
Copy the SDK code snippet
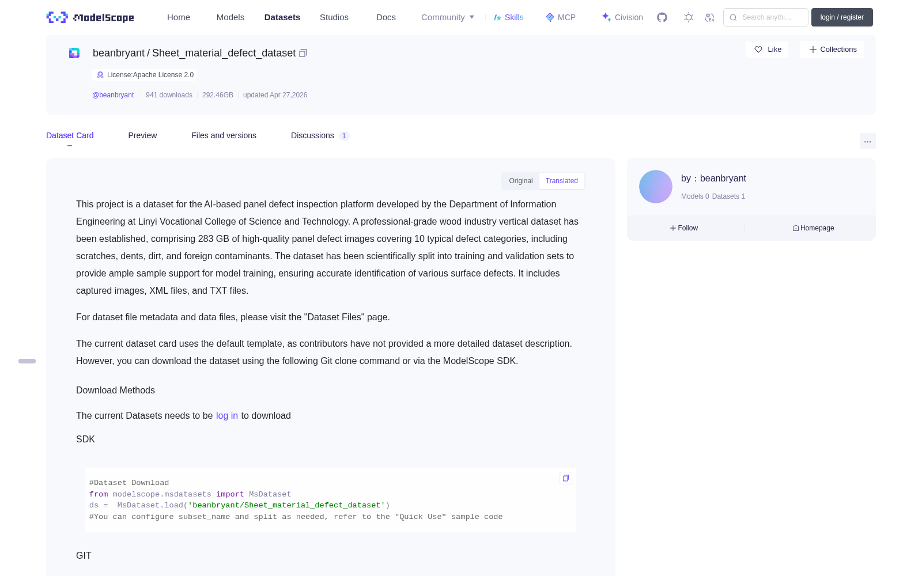pyautogui.click(x=566, y=478)
